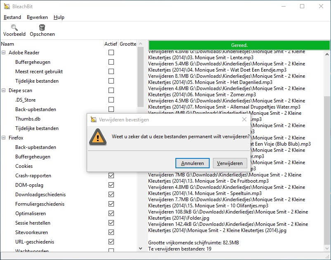Image resolution: width=331 pixels, height=260 pixels.
Task: Select Diepe scan Tijdelijke bestanden item
Action: 37,128
